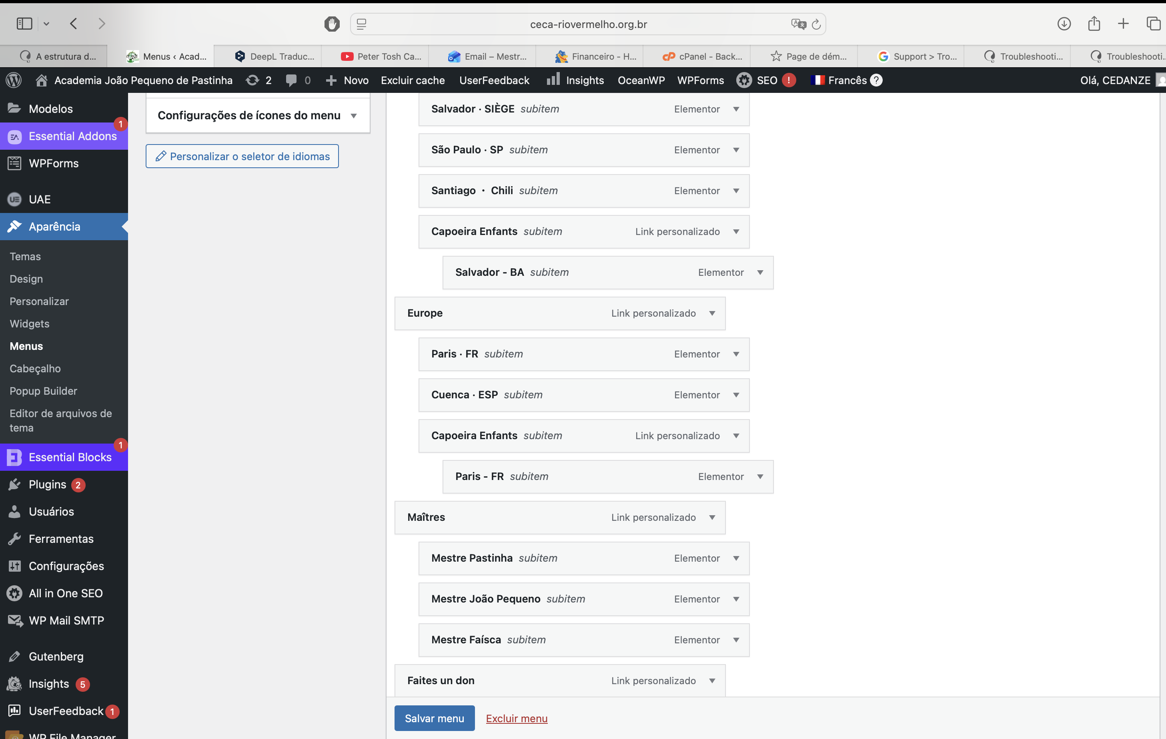The height and width of the screenshot is (739, 1166).
Task: Click Personalizar o seletor de idiomas
Action: click(x=242, y=157)
